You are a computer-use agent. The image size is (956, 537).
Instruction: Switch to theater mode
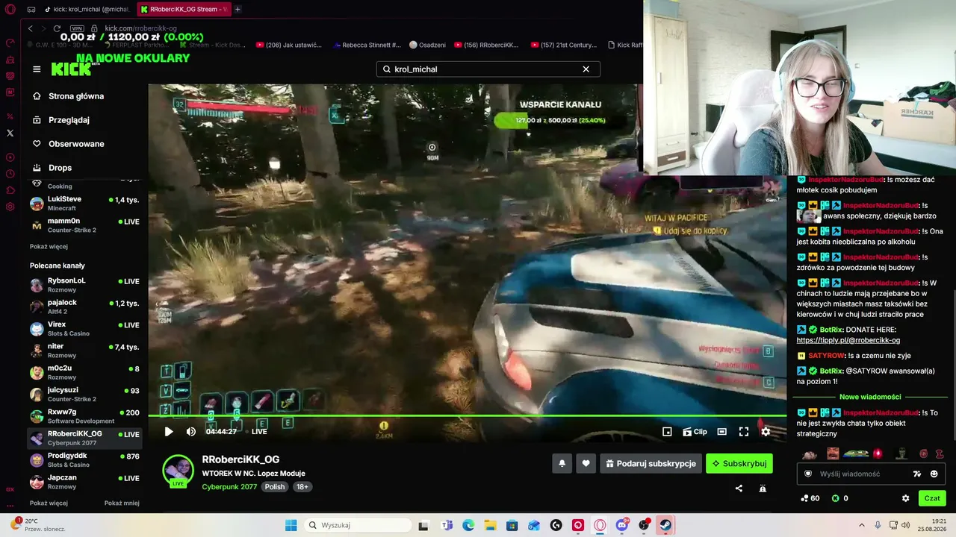point(721,431)
